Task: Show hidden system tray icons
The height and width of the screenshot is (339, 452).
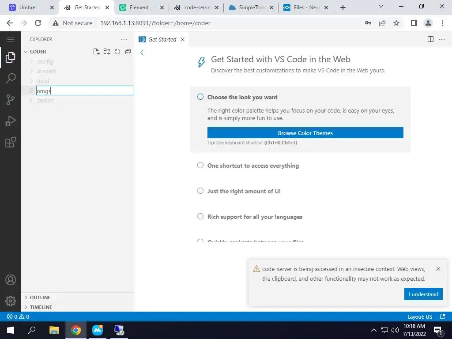Action: click(373, 330)
